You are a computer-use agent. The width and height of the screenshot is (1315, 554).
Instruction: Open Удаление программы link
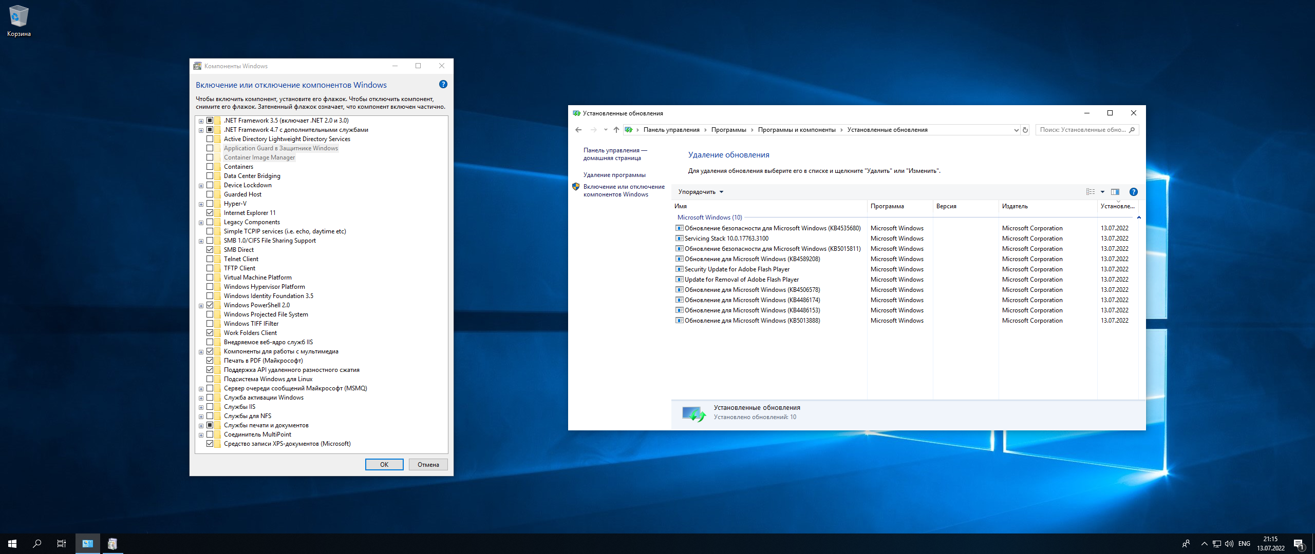click(x=614, y=175)
